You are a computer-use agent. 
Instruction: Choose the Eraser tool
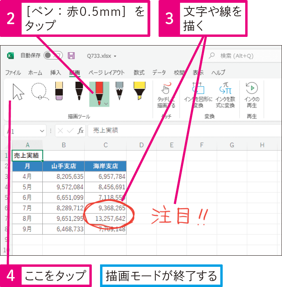59,91
